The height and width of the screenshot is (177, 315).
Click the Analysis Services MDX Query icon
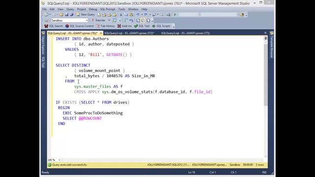(x=104, y=15)
